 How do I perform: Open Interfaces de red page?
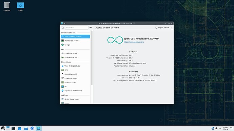click(x=75, y=57)
